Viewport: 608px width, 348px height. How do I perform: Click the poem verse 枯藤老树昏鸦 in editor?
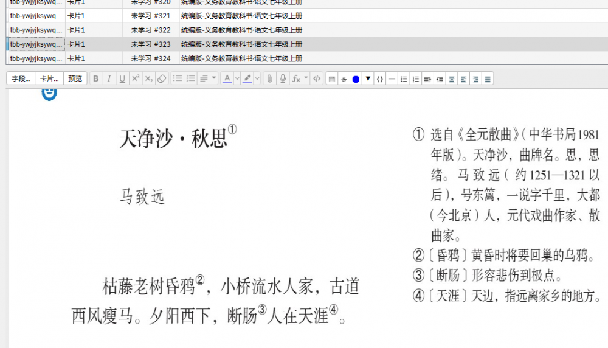click(148, 287)
